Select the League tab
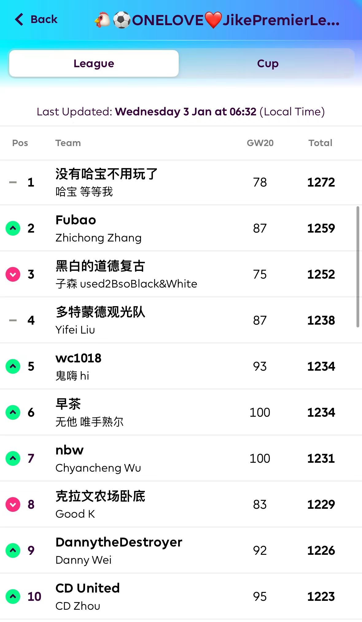 point(94,64)
